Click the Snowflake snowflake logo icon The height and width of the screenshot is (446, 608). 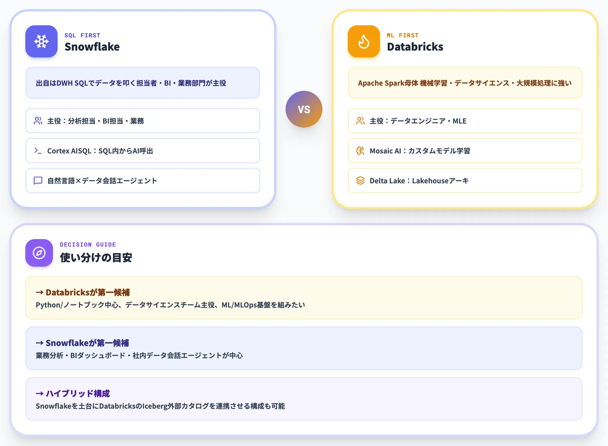(x=41, y=41)
